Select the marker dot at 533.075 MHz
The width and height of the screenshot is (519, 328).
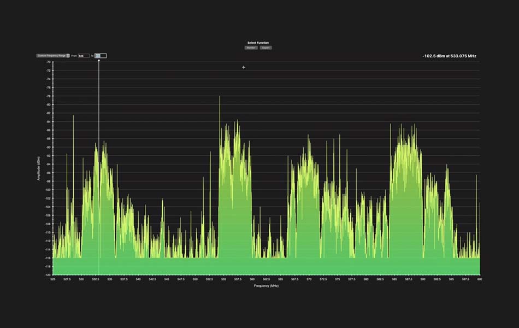click(x=99, y=60)
